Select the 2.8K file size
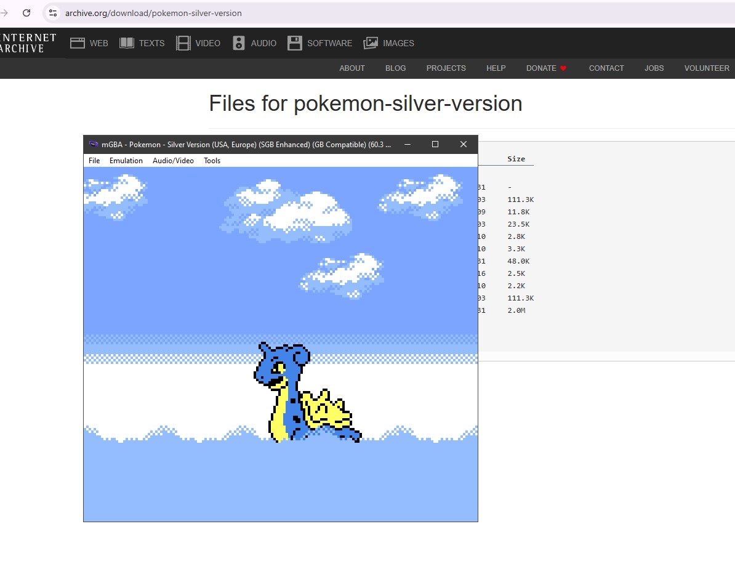 coord(516,236)
